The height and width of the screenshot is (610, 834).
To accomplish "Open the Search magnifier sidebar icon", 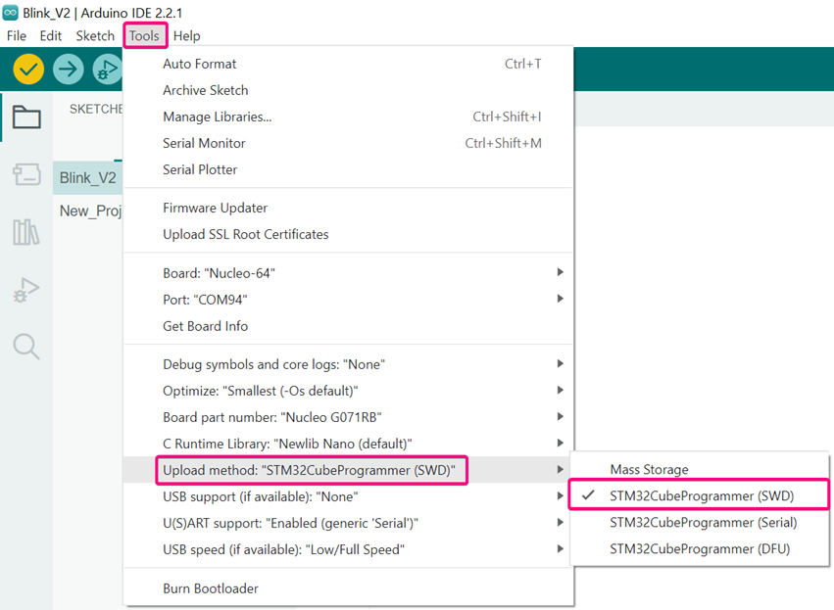I will 26,346.
